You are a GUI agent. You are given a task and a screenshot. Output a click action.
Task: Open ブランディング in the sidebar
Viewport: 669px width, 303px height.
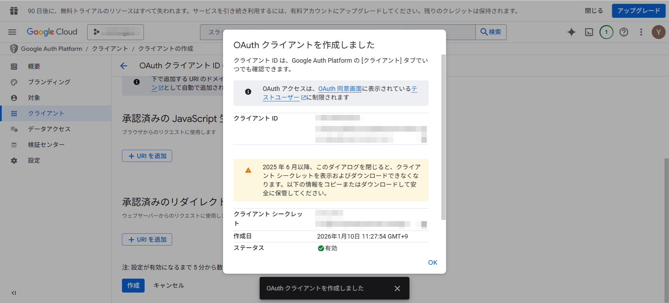pos(49,82)
